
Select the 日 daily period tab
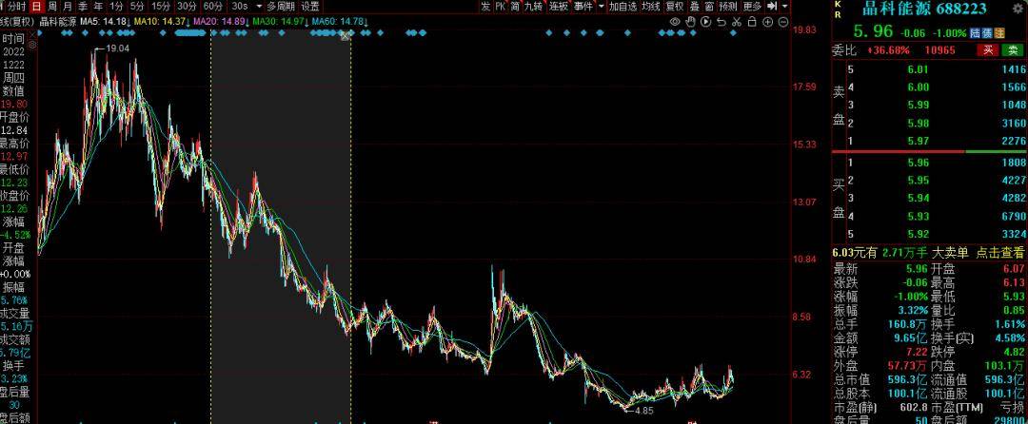tap(36, 7)
